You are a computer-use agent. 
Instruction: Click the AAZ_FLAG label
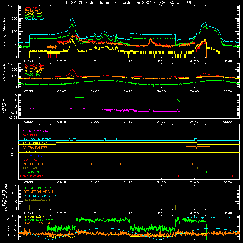click(30, 168)
